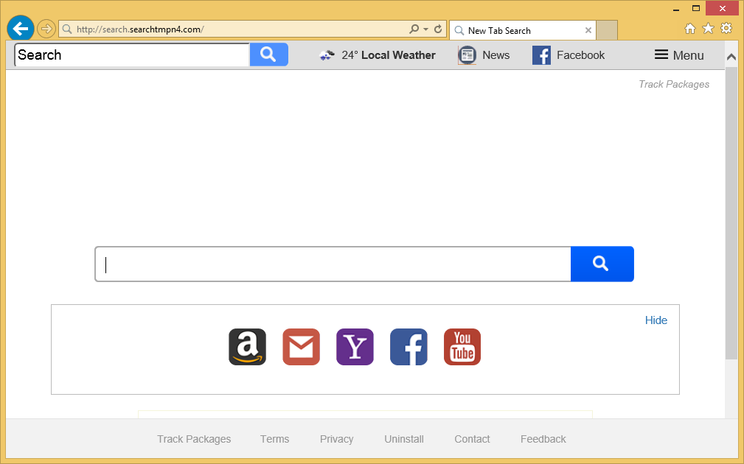Click the light blue toolbar search button

pos(269,55)
